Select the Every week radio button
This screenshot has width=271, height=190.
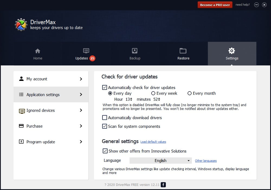pyautogui.click(x=153, y=93)
